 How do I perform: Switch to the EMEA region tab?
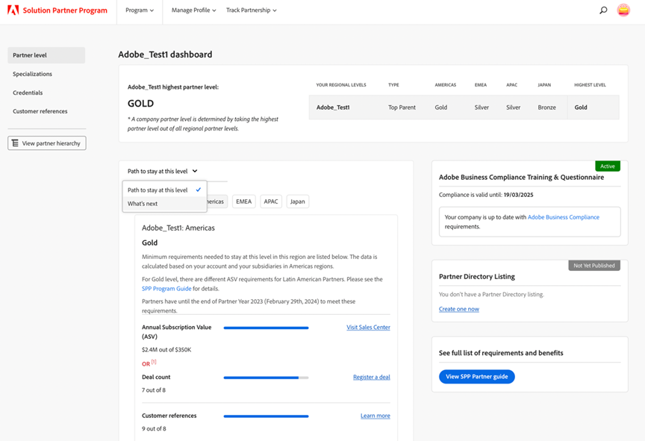(243, 201)
